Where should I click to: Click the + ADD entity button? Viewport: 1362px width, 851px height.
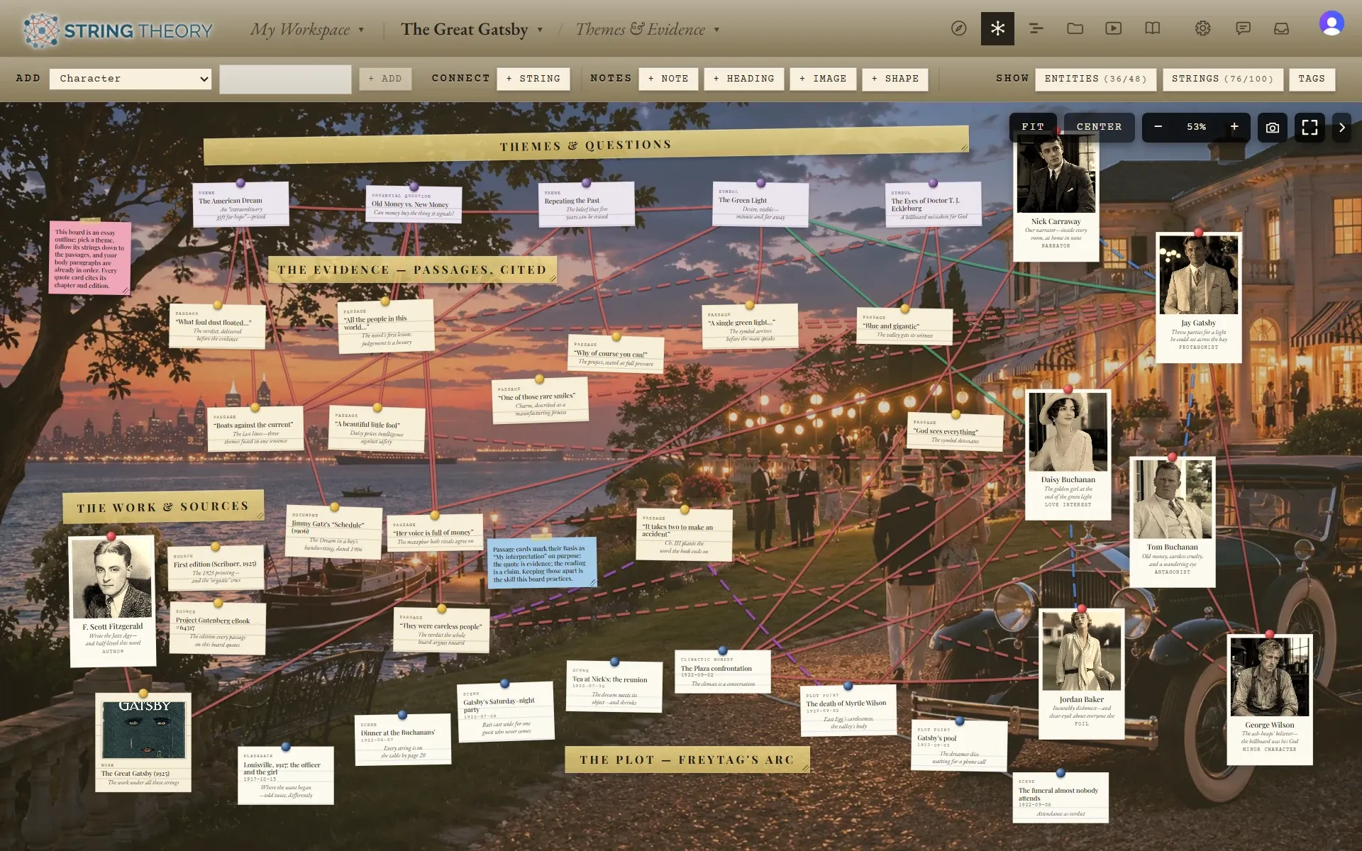click(x=385, y=79)
